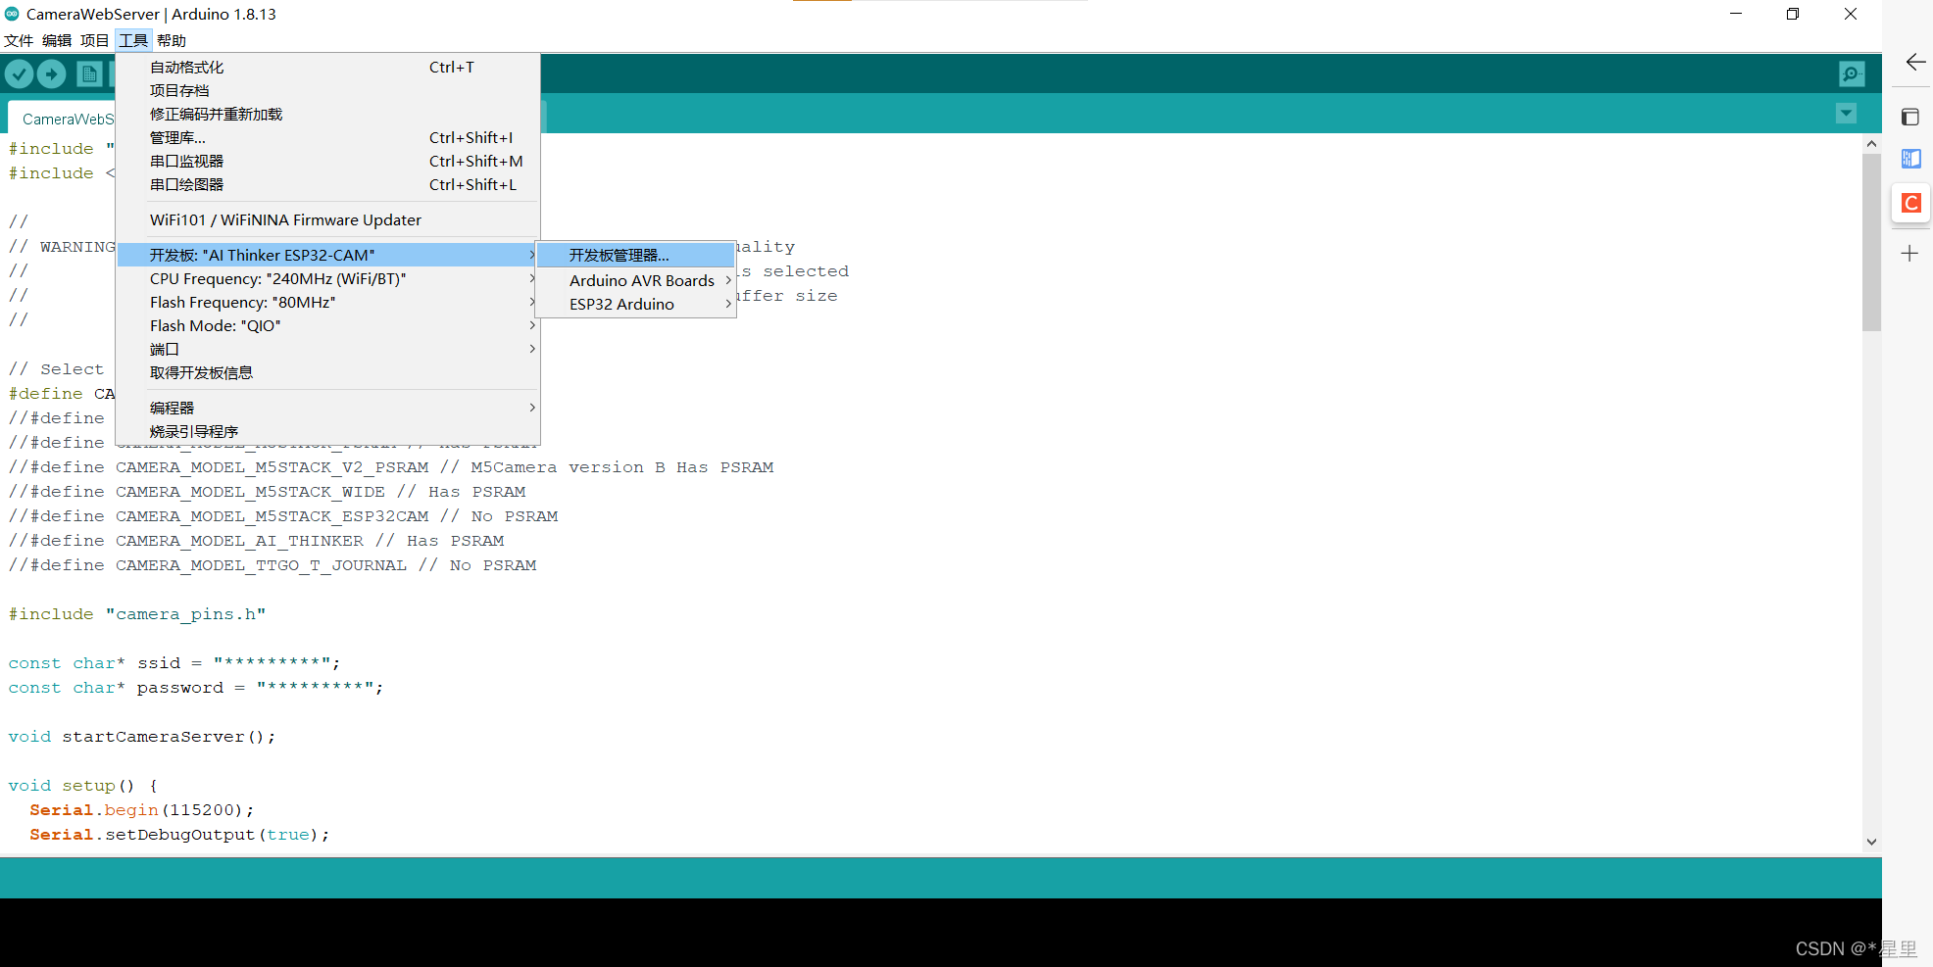Viewport: 1933px width, 967px height.
Task: Click the Serial.begin(115200) line
Action: point(142,810)
